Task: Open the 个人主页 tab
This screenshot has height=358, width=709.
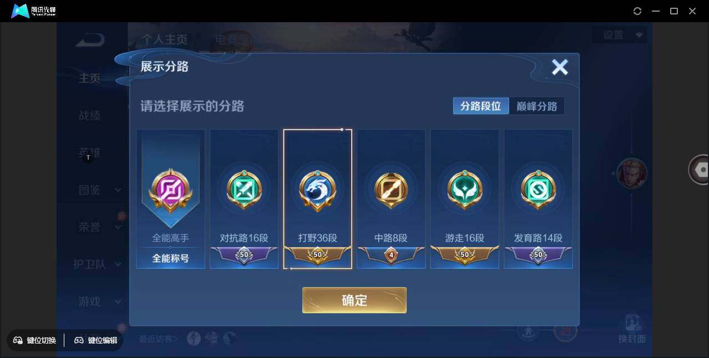Action: pyautogui.click(x=165, y=39)
